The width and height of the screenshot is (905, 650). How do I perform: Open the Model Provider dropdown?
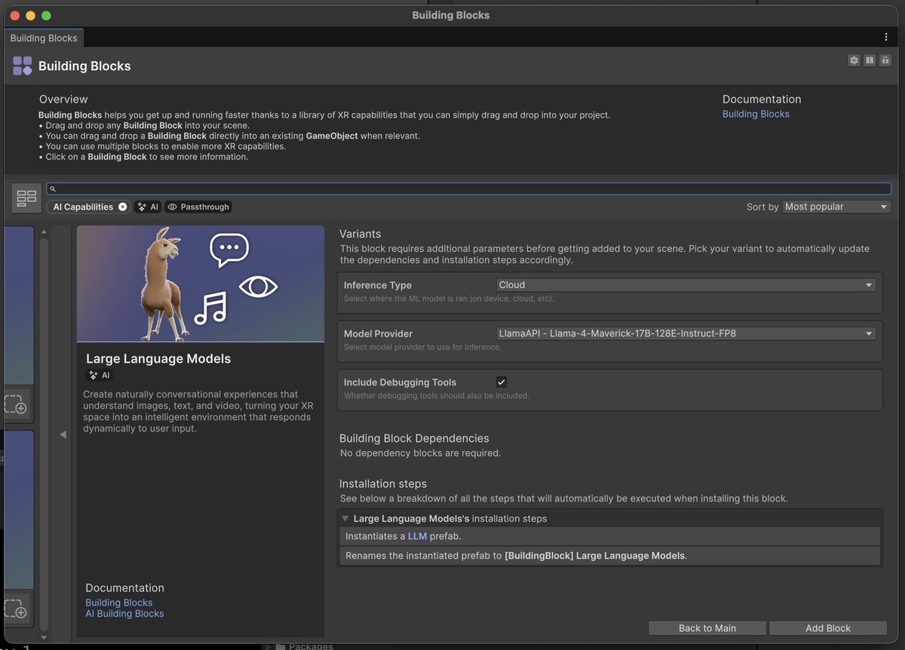686,333
